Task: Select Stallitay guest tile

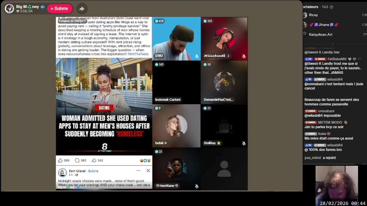Action: click(224, 126)
